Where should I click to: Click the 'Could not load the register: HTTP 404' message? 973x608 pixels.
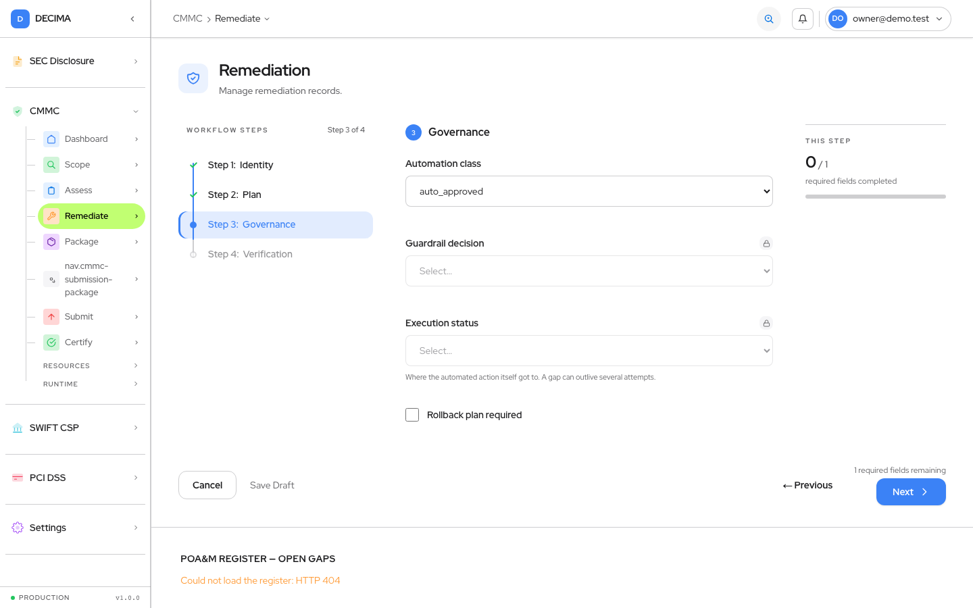(x=260, y=580)
